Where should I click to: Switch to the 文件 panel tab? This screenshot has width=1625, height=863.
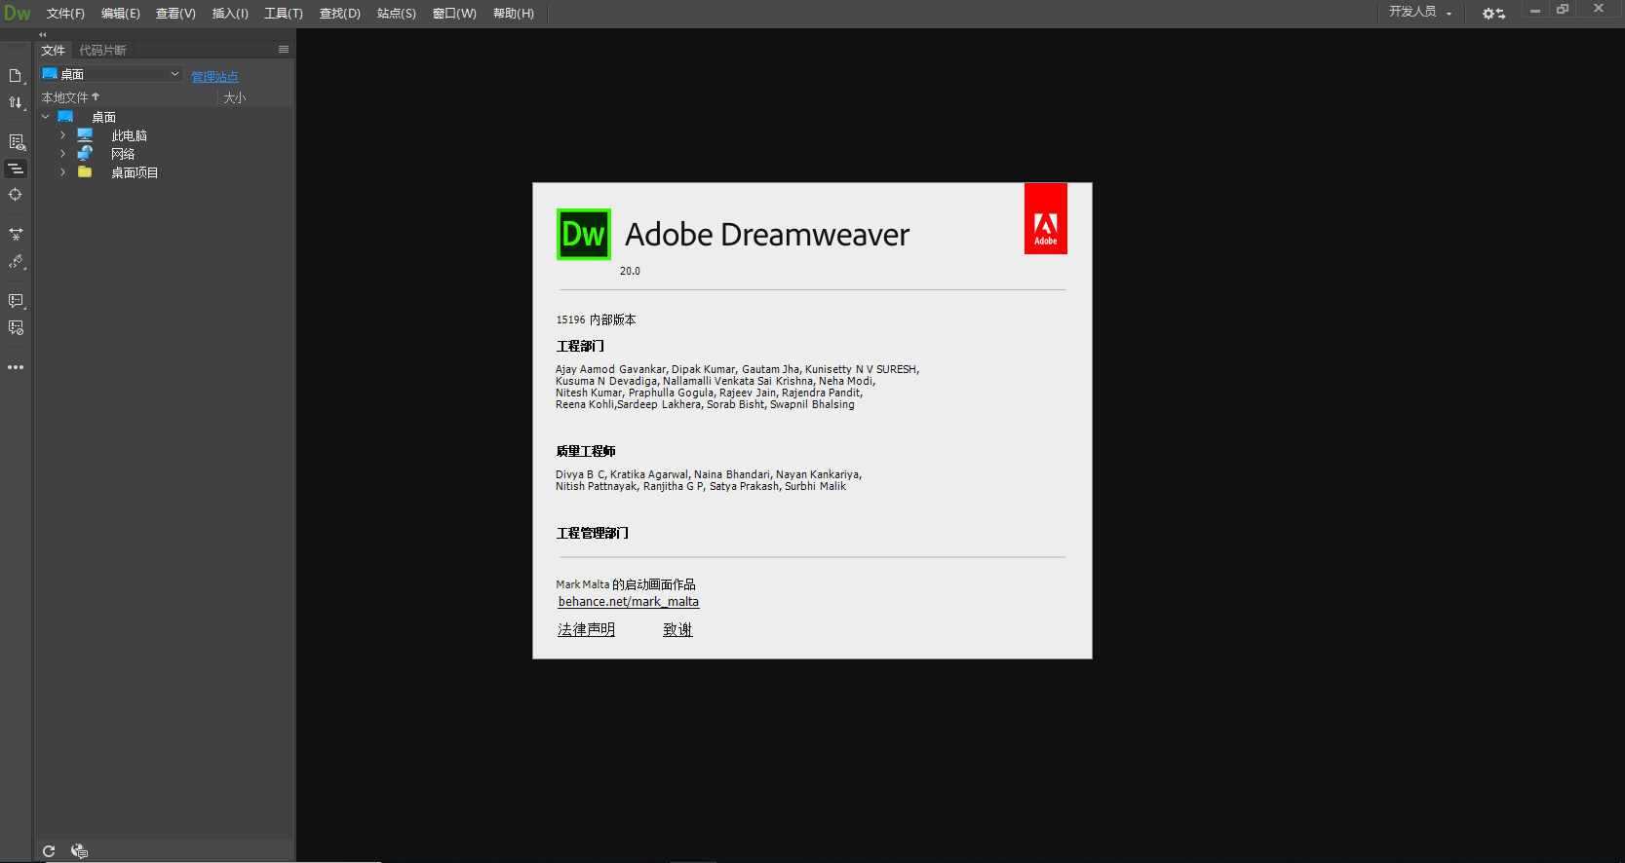tap(54, 51)
